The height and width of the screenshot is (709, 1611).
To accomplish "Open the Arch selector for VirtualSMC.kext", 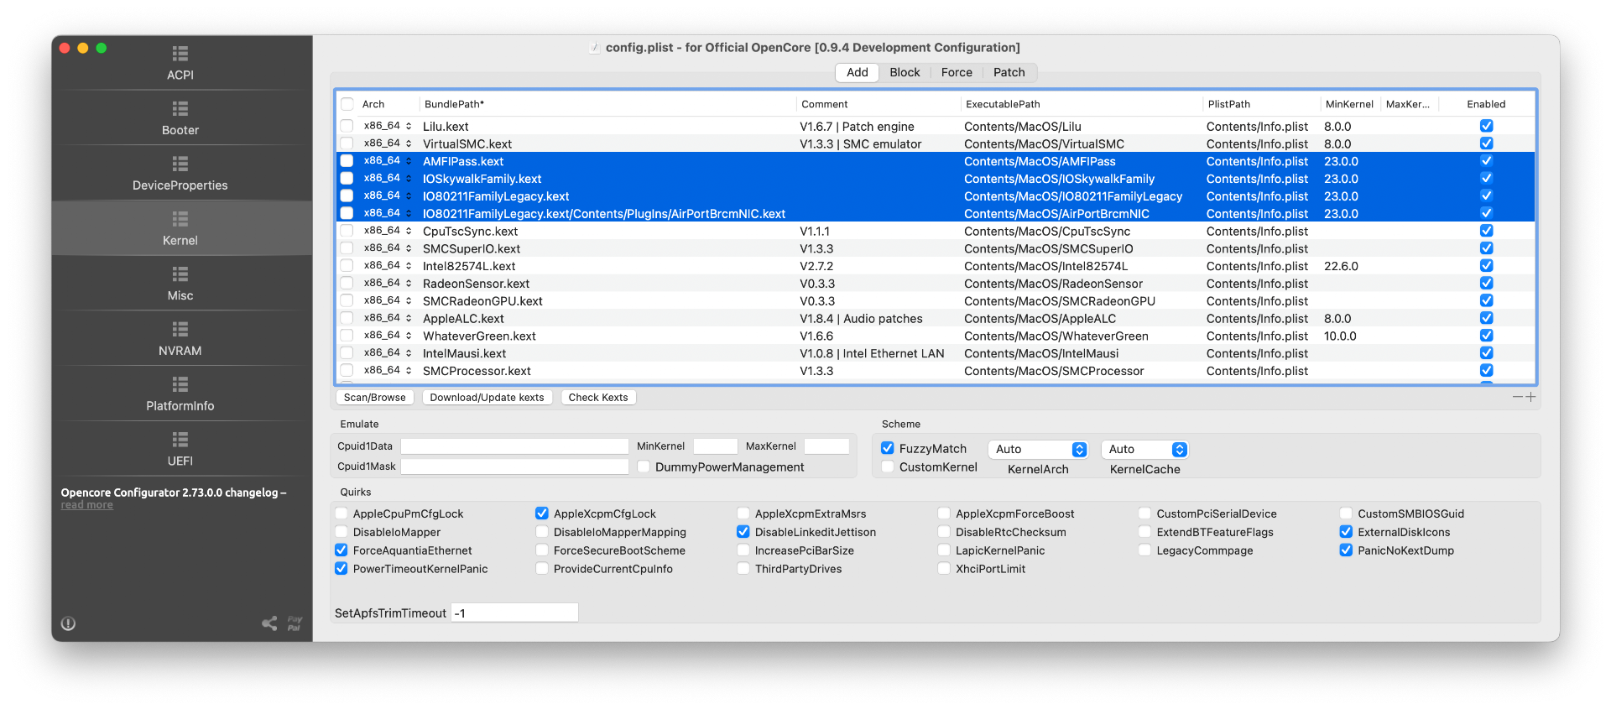I will pos(388,144).
